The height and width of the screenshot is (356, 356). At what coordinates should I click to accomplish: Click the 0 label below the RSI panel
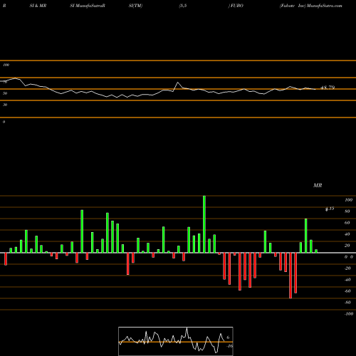(x=4, y=122)
